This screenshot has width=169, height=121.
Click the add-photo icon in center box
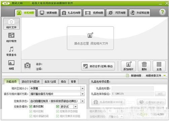(x=90, y=35)
